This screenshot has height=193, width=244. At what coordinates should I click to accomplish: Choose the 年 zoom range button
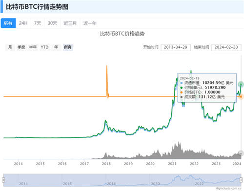click(x=56, y=47)
